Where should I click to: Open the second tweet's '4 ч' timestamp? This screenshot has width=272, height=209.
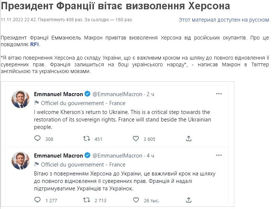coord(150,155)
